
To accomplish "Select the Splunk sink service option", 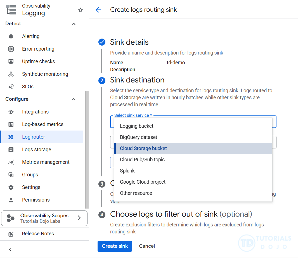I will (x=127, y=171).
